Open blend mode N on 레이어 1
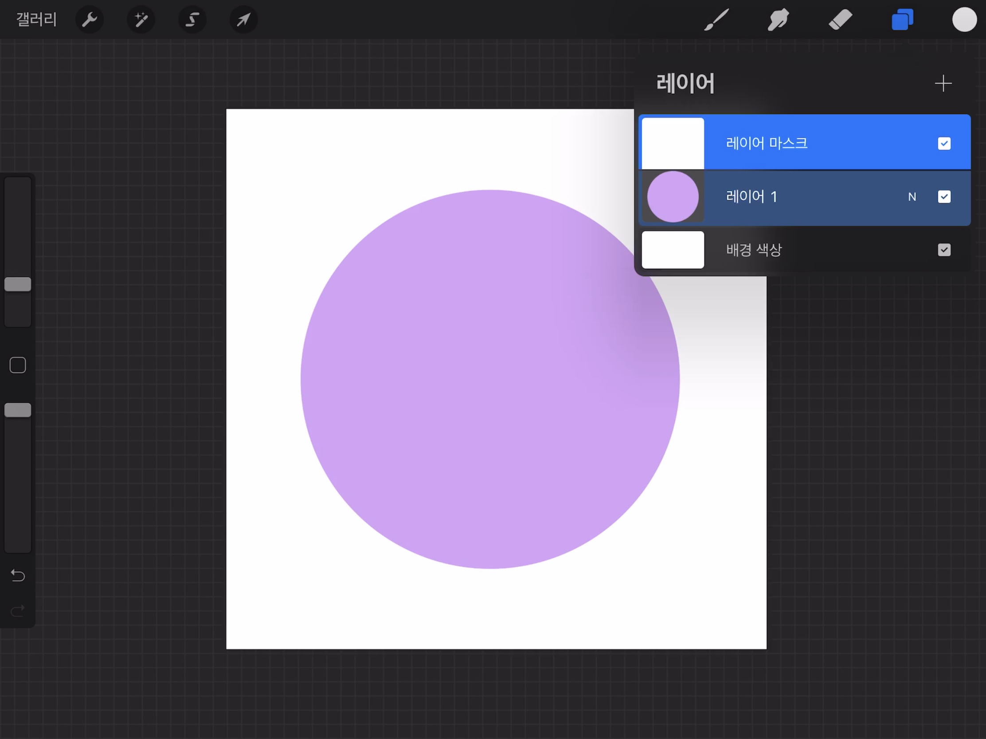Viewport: 986px width, 739px height. click(x=912, y=197)
